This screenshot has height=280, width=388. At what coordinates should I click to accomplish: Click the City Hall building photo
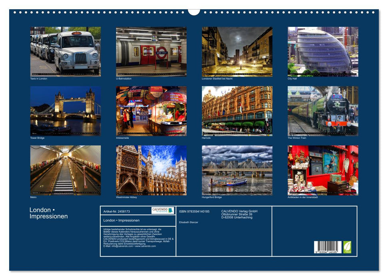[x=323, y=52]
